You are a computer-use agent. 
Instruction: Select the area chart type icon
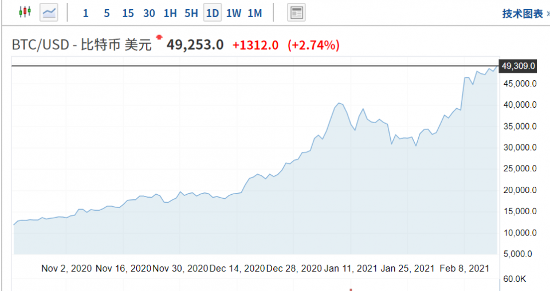coord(49,12)
